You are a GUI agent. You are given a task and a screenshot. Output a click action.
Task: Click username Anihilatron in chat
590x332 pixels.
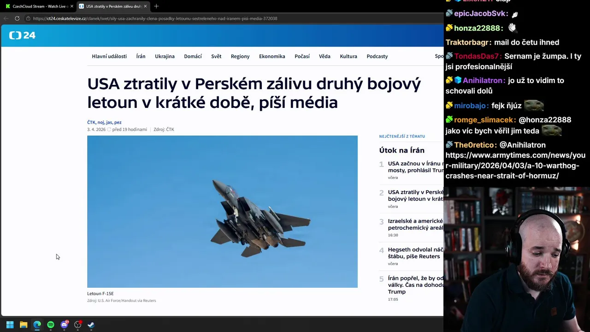[x=484, y=80]
